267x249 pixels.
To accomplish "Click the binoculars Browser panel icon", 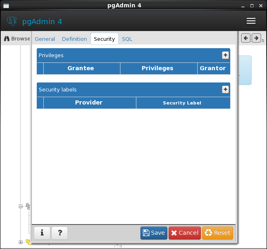I will pos(7,39).
